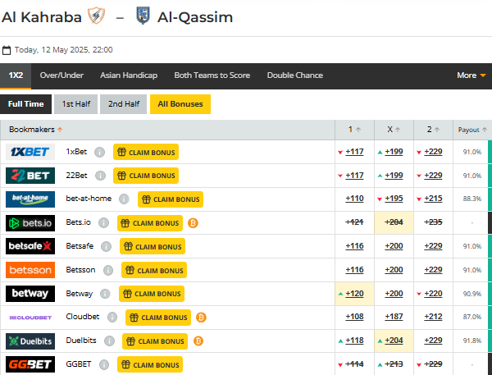Sort by the X draw column
The height and width of the screenshot is (375, 492).
coord(394,130)
